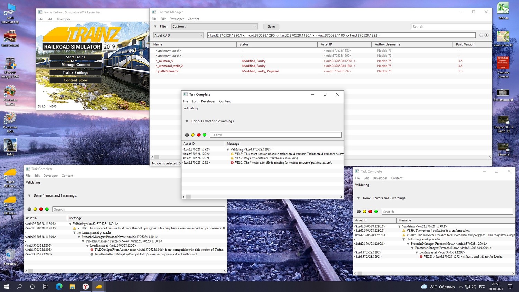The height and width of the screenshot is (292, 519).
Task: Select the n_railman_5 asset row
Action: (321, 61)
